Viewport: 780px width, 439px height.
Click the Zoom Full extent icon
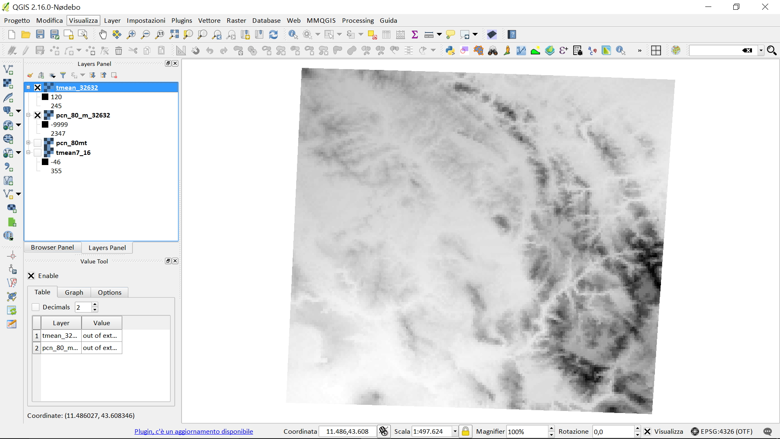pyautogui.click(x=174, y=35)
